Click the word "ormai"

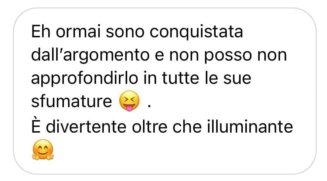coord(78,32)
